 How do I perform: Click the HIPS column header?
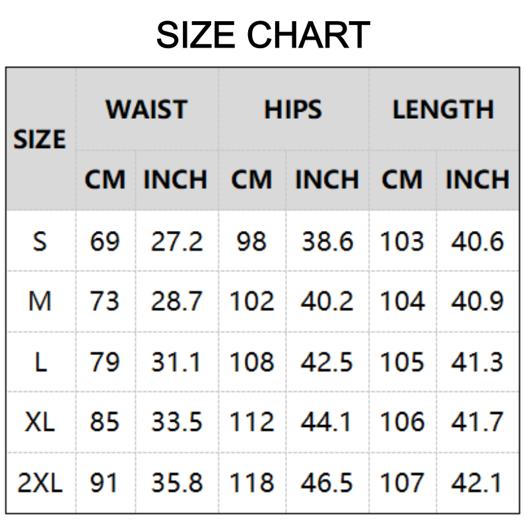[293, 110]
